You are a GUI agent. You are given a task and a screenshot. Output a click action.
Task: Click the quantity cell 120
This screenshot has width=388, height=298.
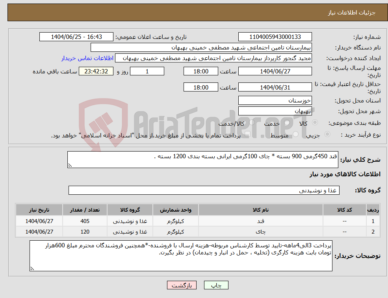point(85,232)
